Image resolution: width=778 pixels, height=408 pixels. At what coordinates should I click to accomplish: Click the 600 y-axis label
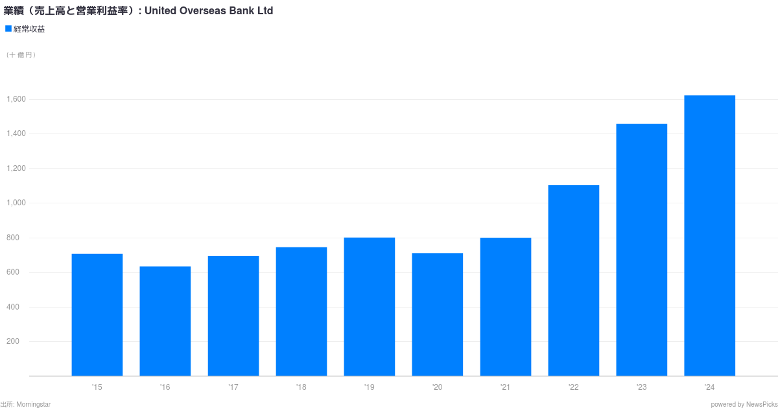pos(13,272)
